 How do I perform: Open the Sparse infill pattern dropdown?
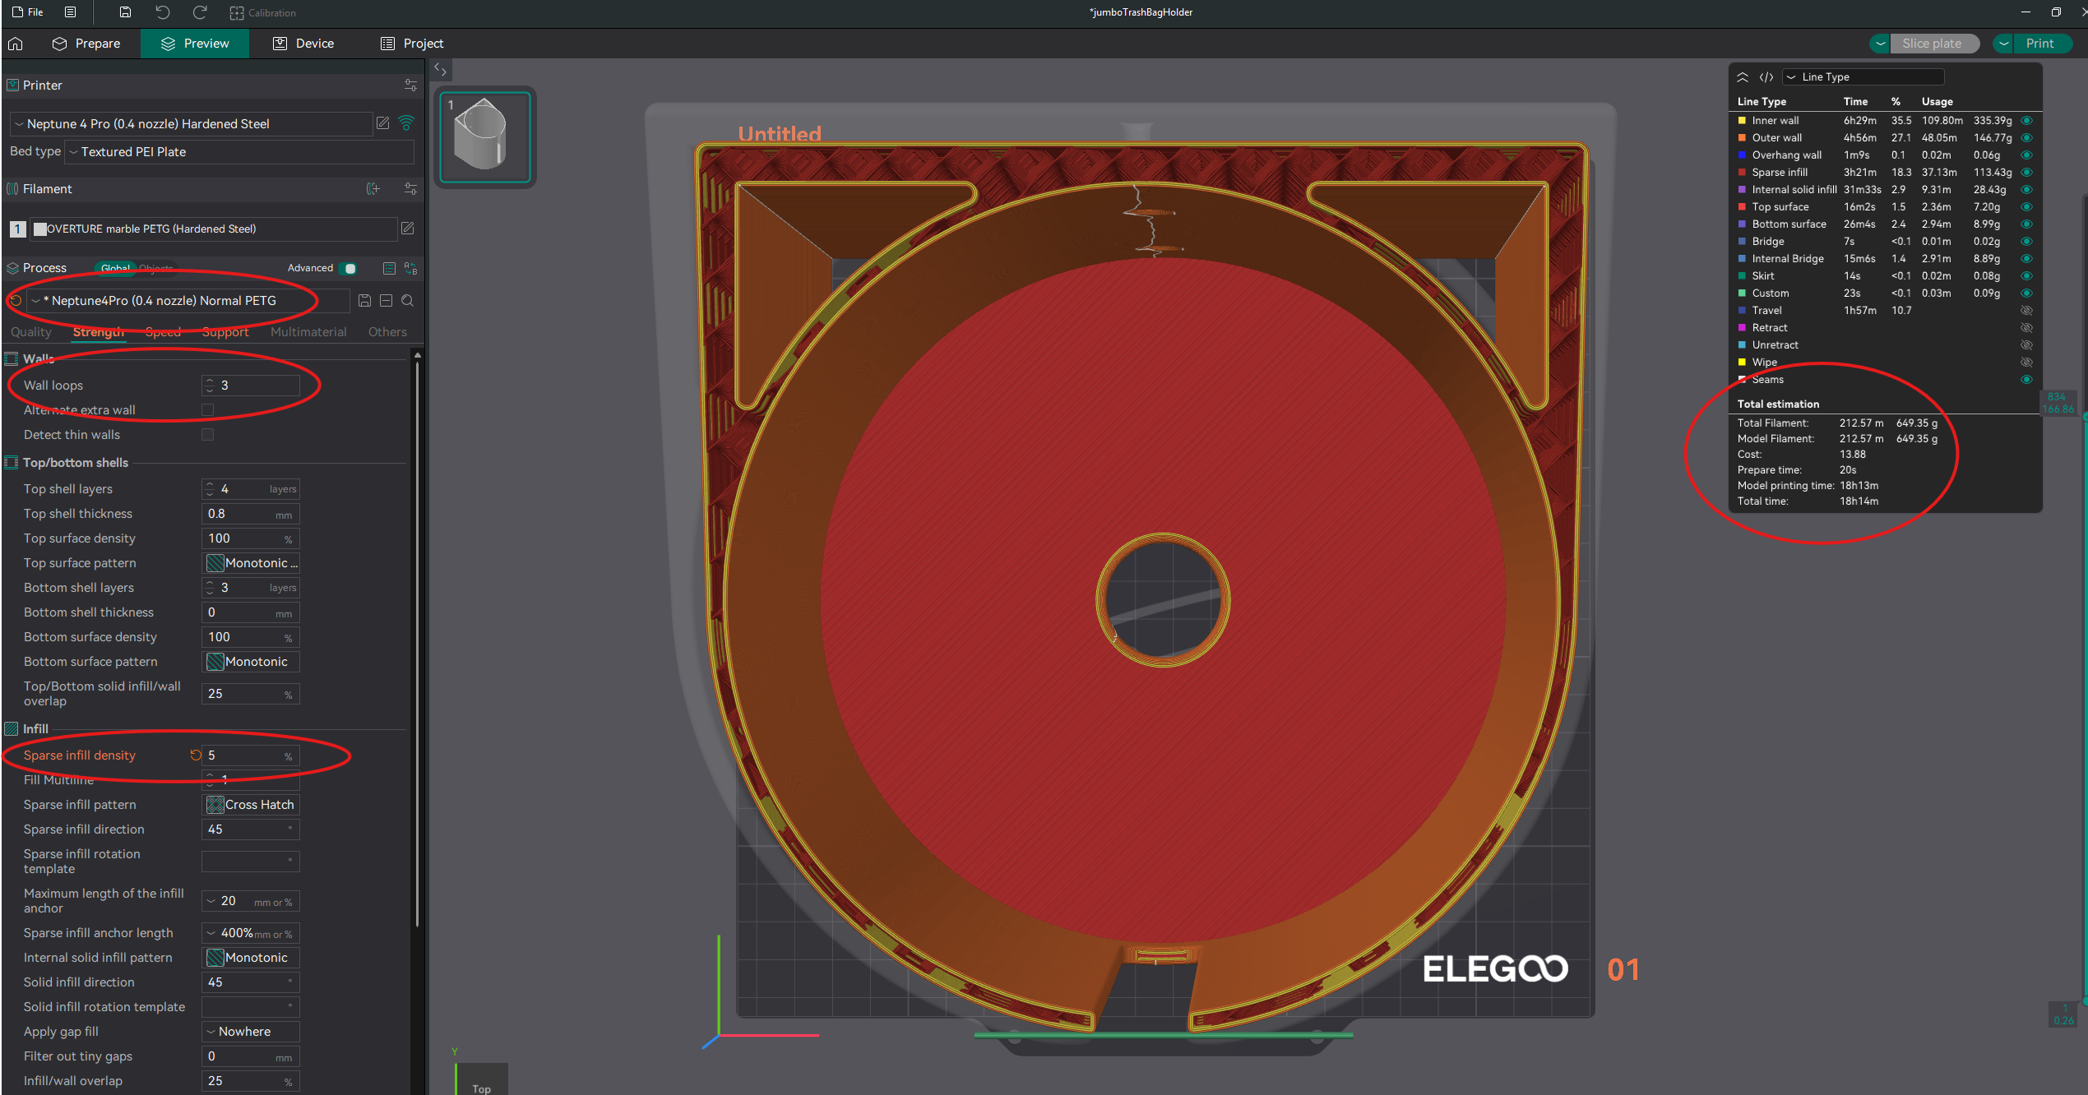point(251,805)
